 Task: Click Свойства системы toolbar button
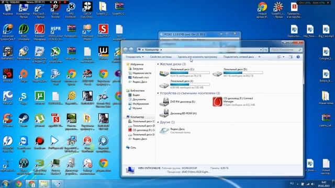pyautogui.click(x=161, y=57)
